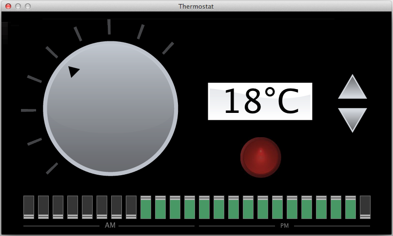
Task: Enable the eighth hour switch, last dark one in AM
Action: pyautogui.click(x=131, y=207)
